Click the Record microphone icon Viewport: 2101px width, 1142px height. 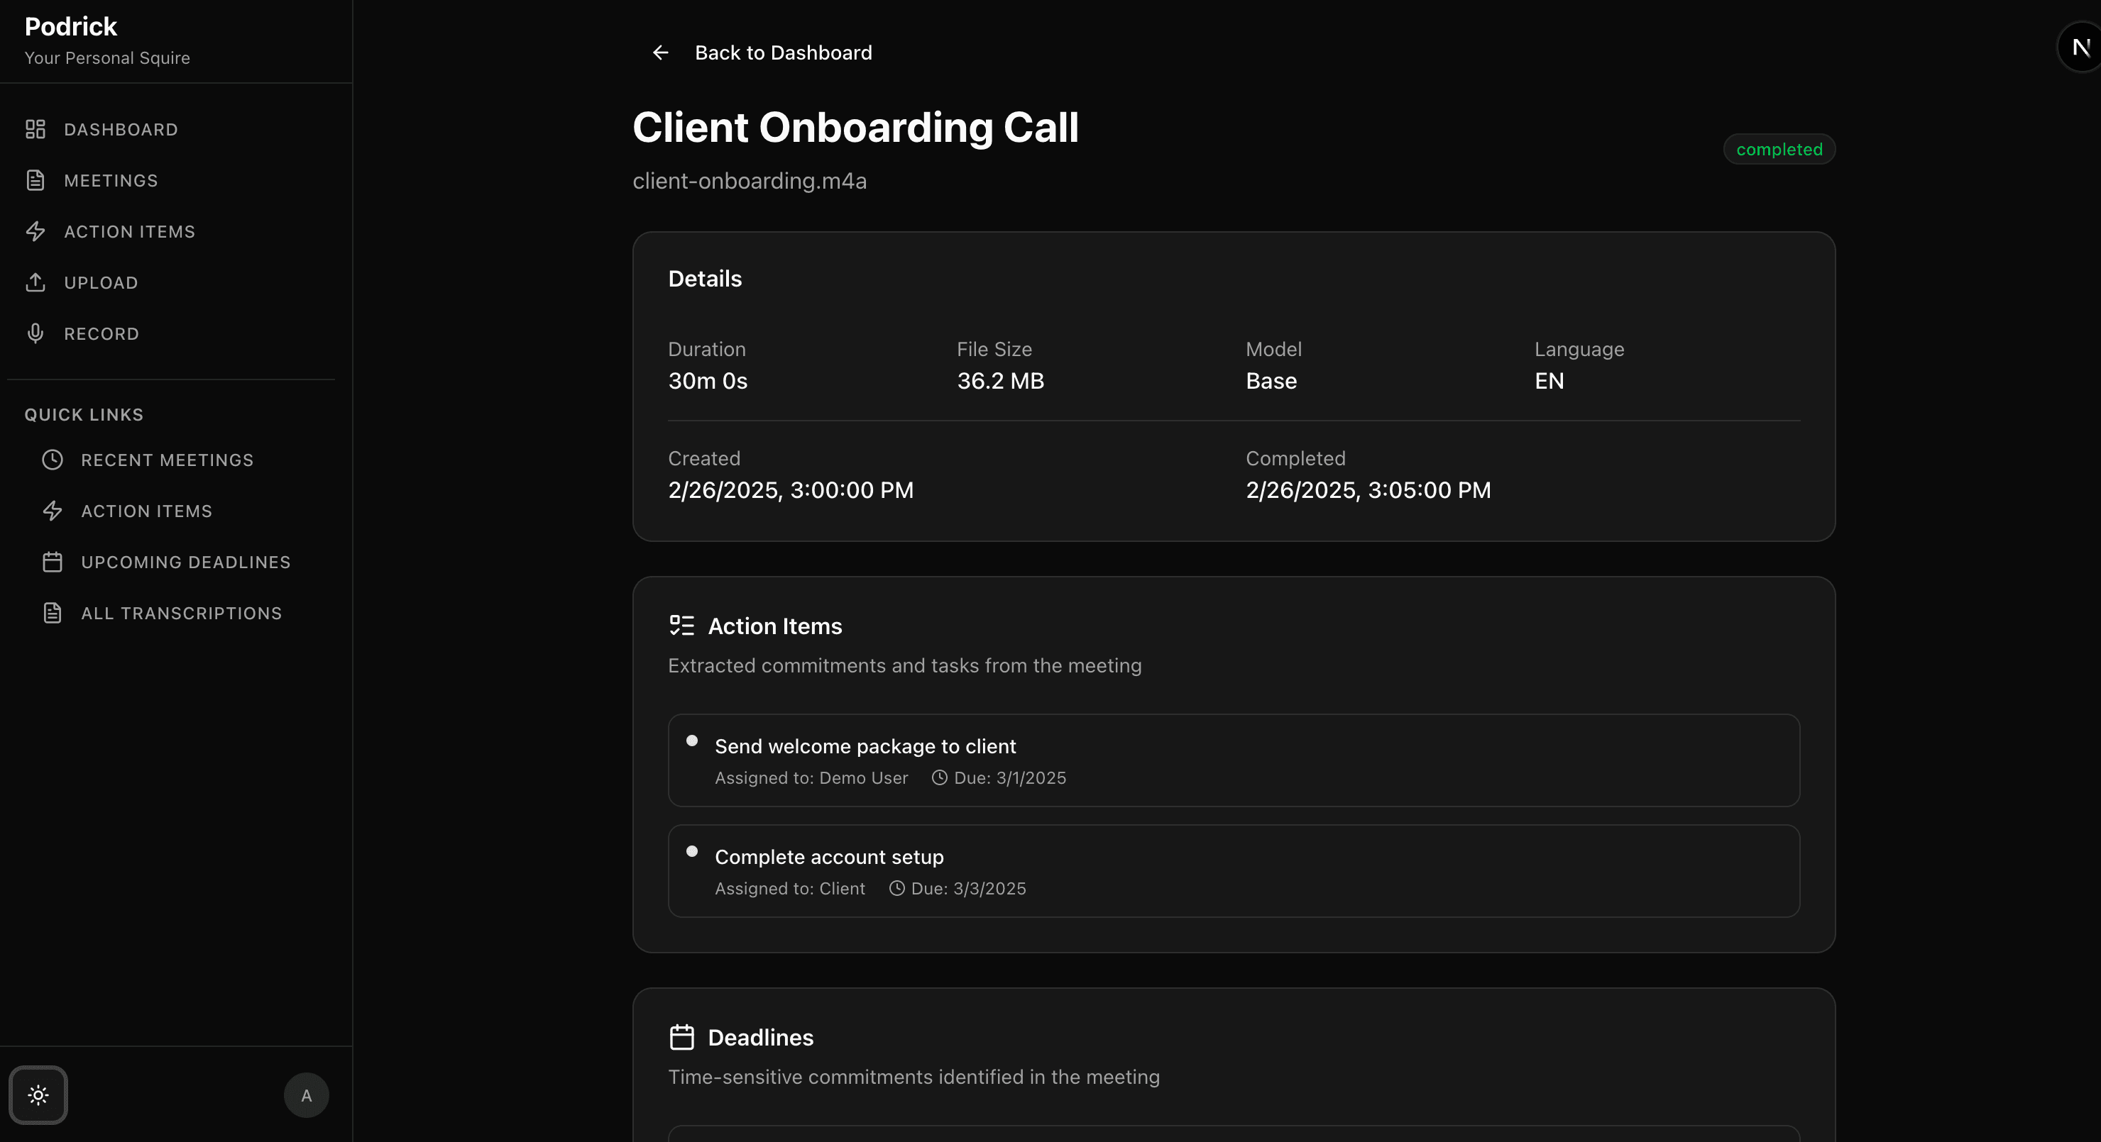click(x=35, y=333)
